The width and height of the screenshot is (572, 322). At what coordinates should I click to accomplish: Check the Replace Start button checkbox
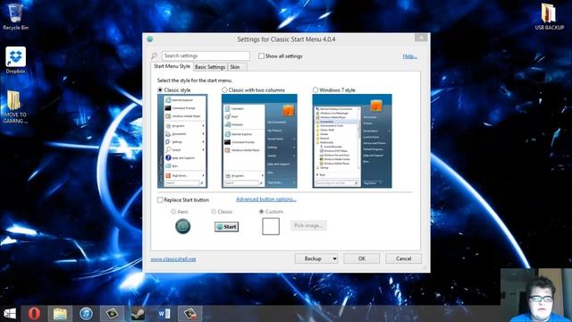[x=160, y=199]
